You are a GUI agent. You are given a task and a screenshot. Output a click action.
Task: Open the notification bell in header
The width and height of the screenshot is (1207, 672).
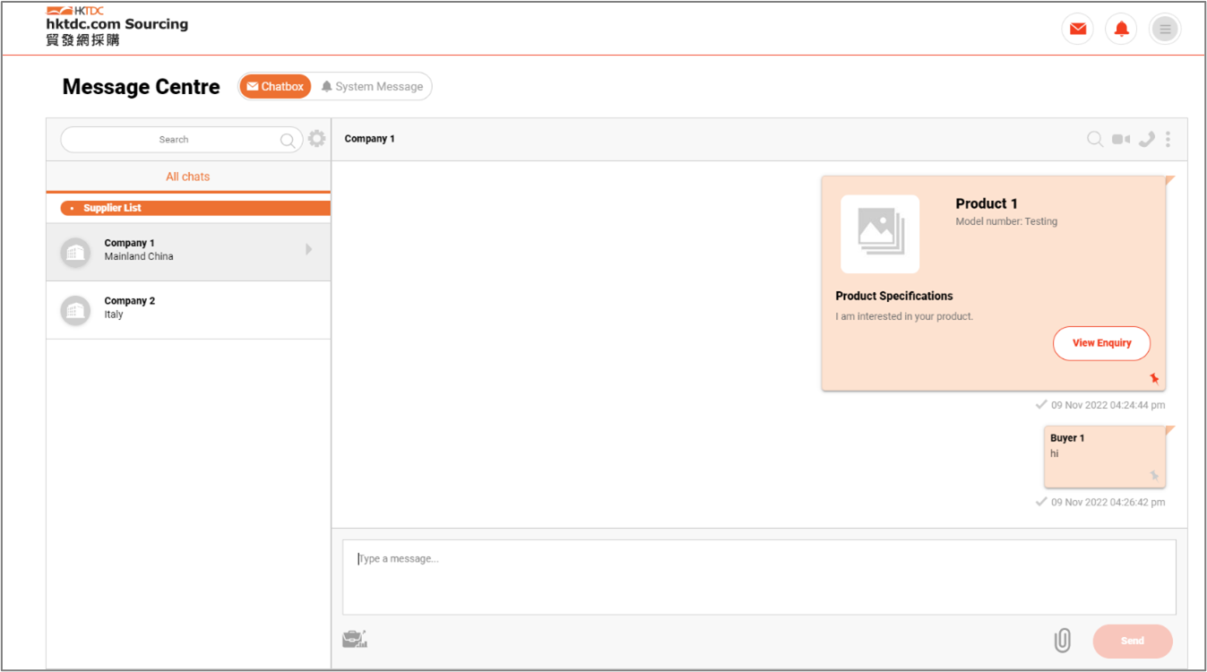tap(1121, 30)
